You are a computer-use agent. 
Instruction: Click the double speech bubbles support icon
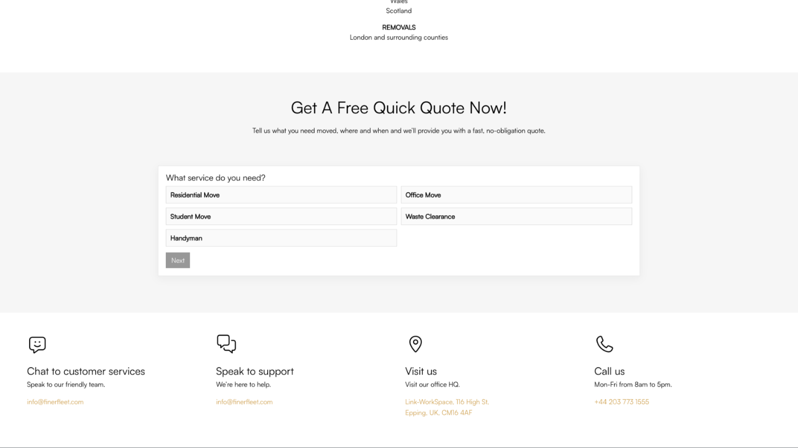[226, 344]
